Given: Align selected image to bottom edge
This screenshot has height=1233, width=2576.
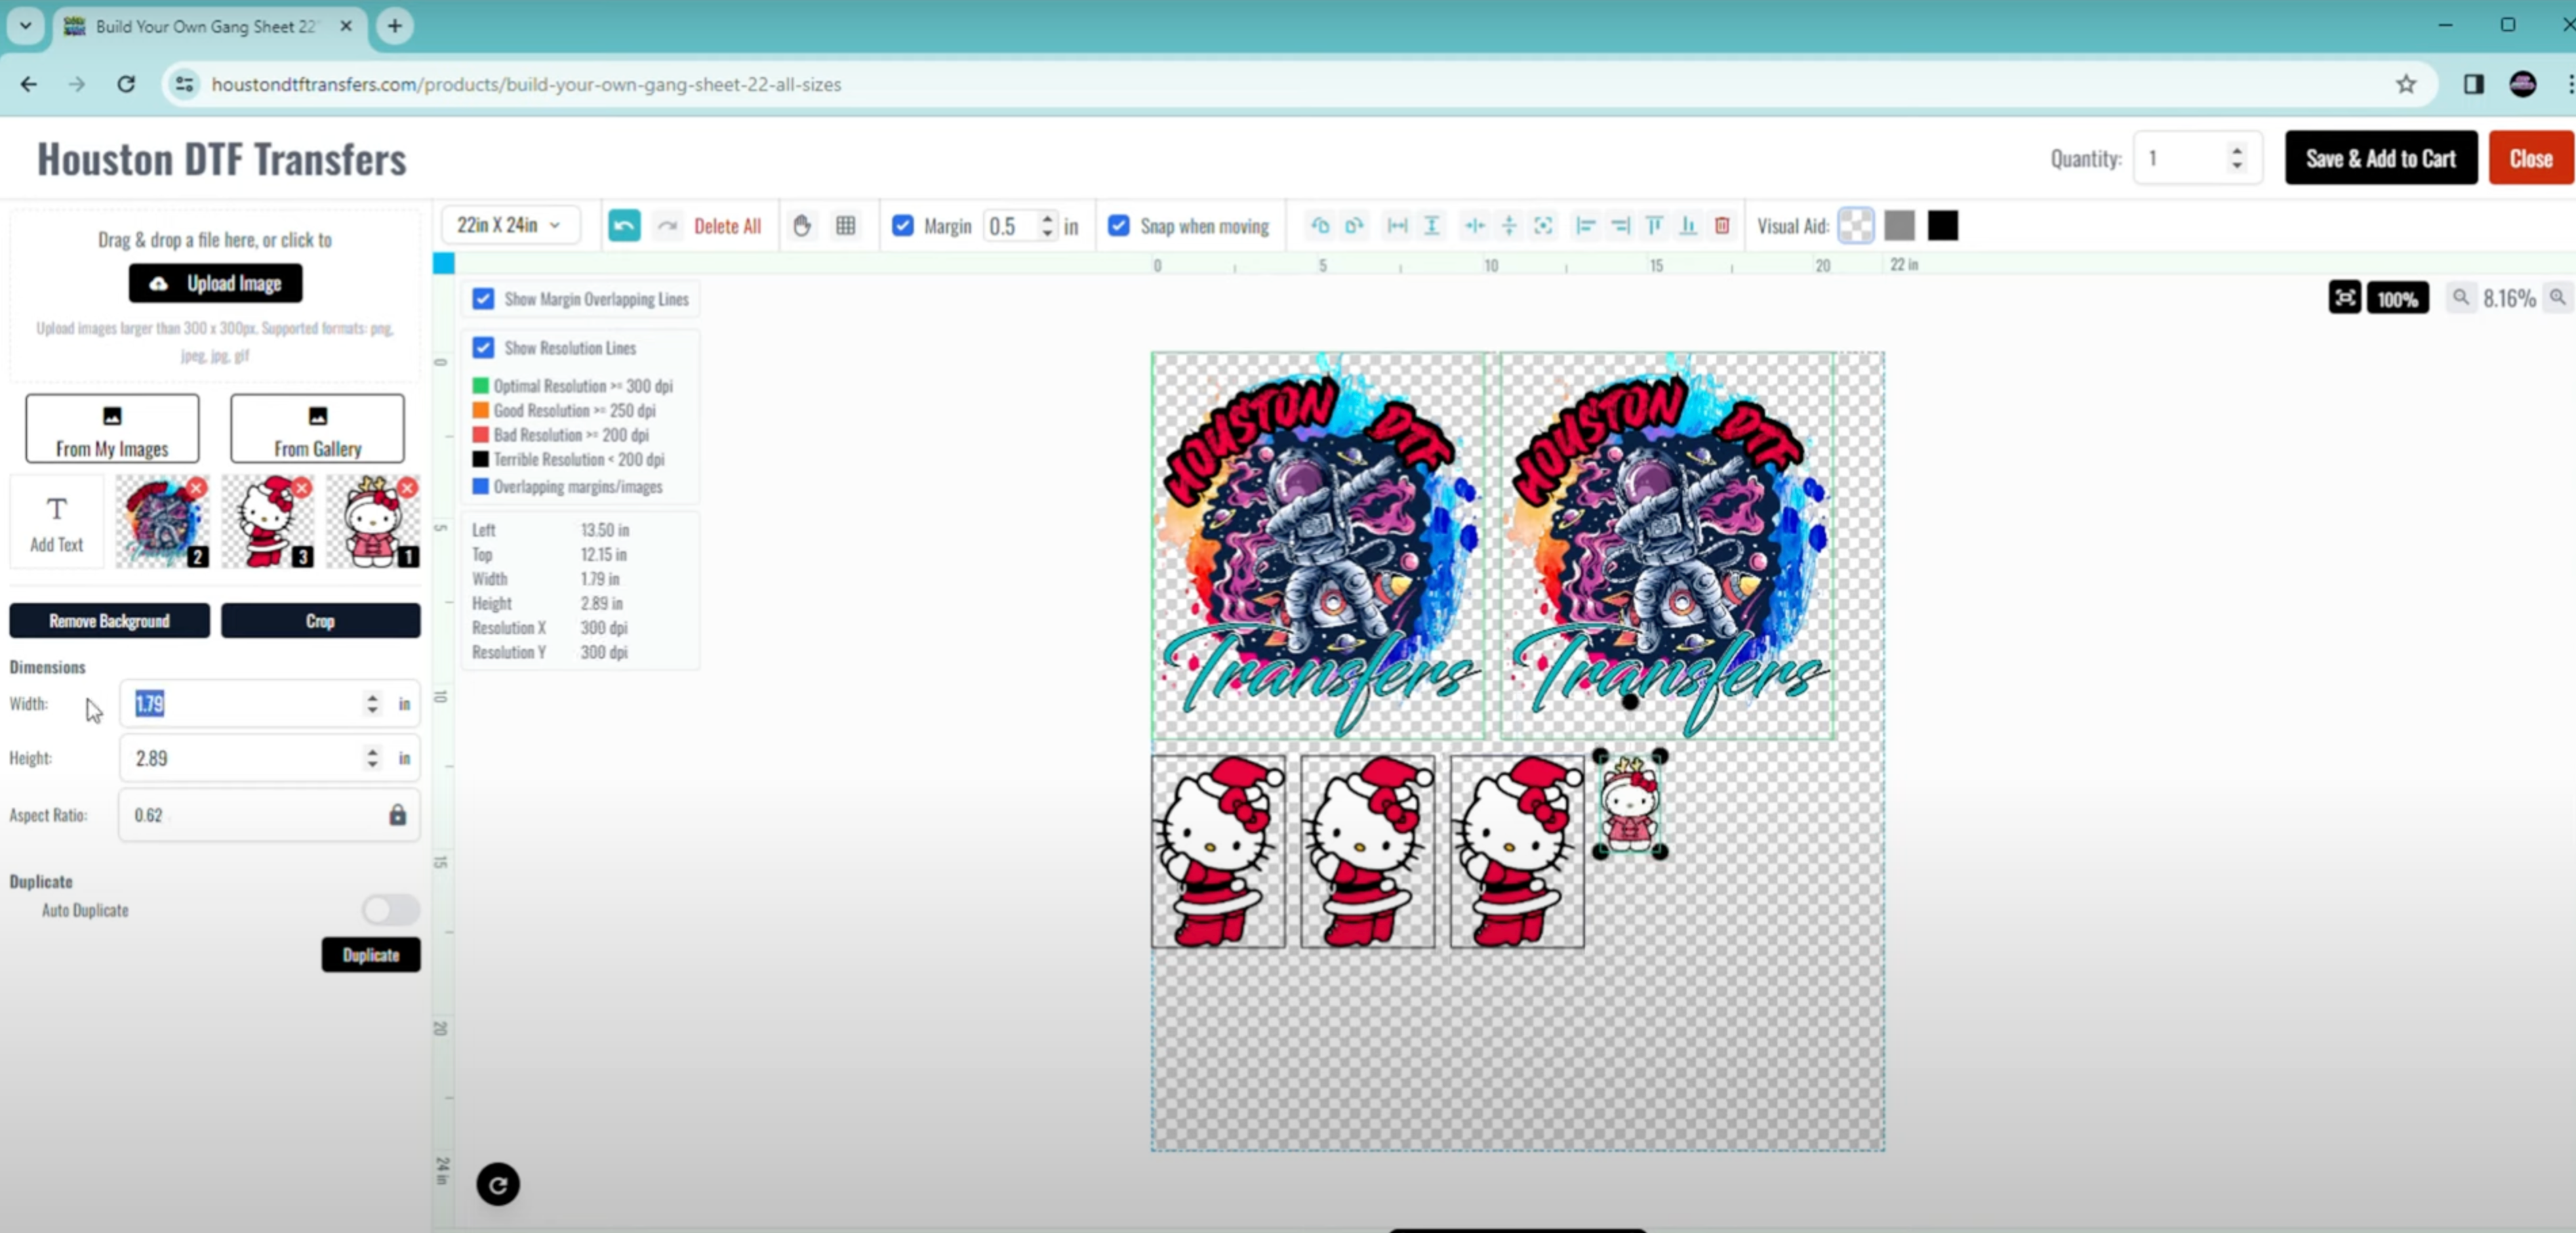Looking at the screenshot, I should pyautogui.click(x=1688, y=226).
